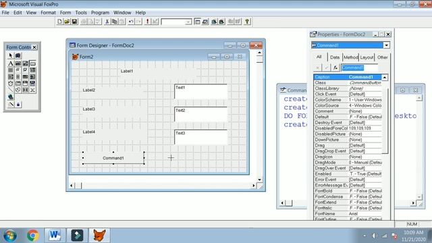Switch to the Methods tab in Properties
The height and width of the screenshot is (243, 432).
point(351,57)
